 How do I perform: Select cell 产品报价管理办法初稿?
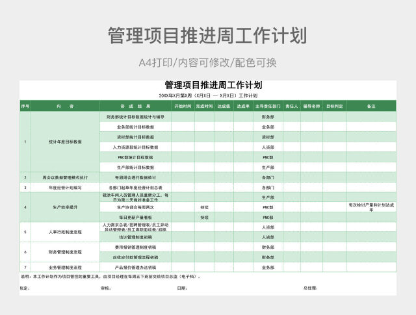(x=135, y=268)
